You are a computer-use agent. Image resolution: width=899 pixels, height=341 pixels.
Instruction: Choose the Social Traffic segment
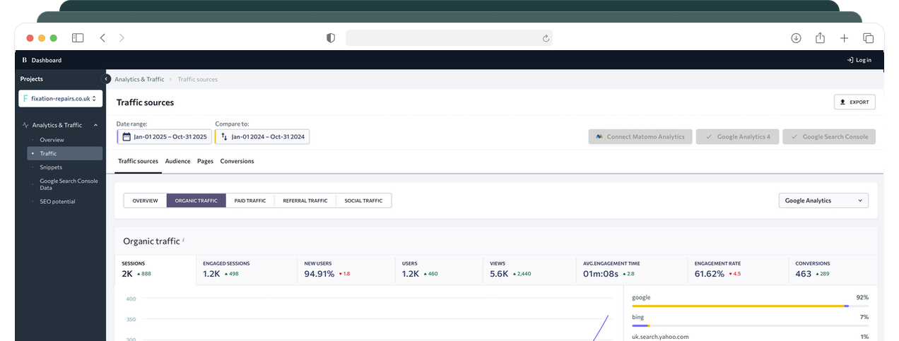point(363,201)
